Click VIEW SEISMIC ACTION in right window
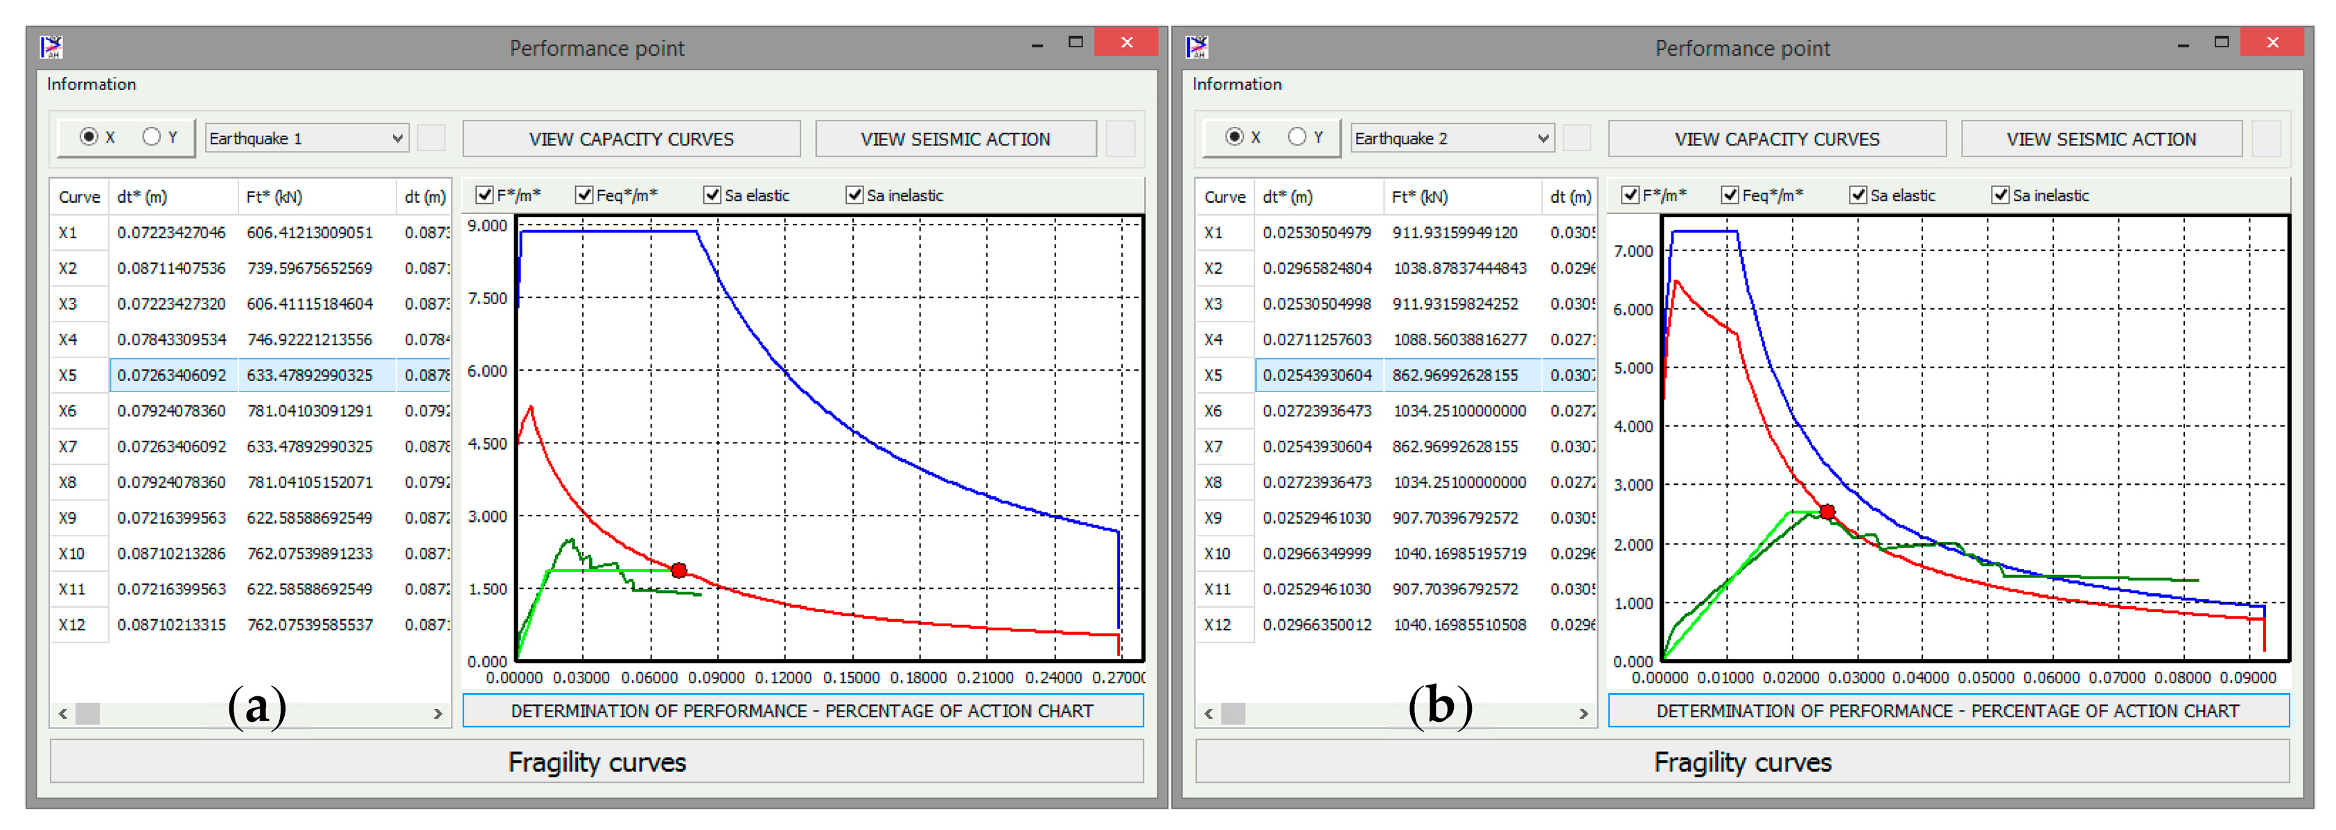Image resolution: width=2336 pixels, height=830 pixels. coord(2101,139)
